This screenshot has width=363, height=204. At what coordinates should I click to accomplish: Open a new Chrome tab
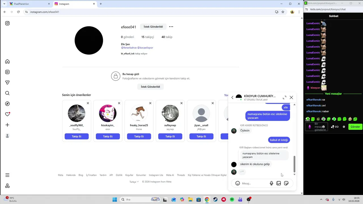[x=101, y=4]
